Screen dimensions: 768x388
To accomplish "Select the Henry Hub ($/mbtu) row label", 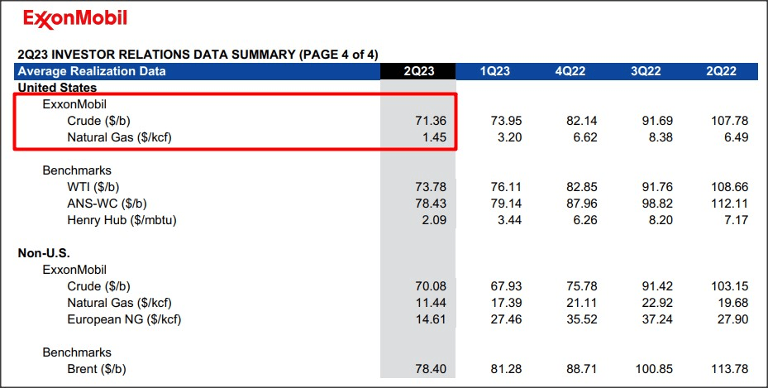I will pos(122,220).
